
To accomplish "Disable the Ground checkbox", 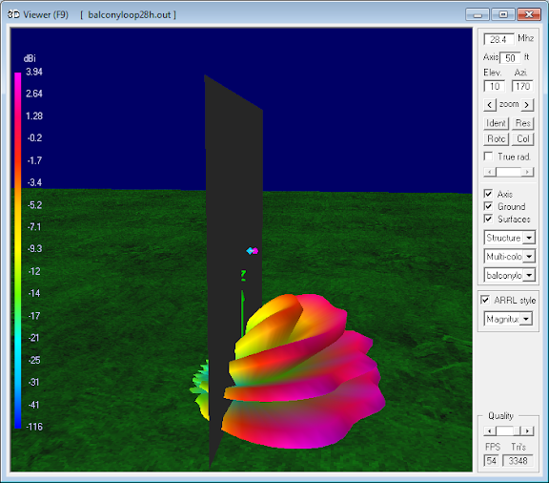I will click(488, 206).
